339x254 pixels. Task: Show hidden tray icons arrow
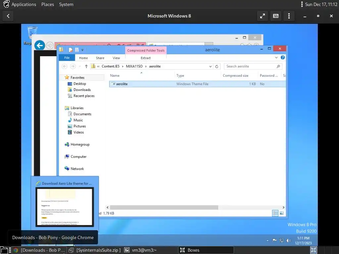pos(267,240)
